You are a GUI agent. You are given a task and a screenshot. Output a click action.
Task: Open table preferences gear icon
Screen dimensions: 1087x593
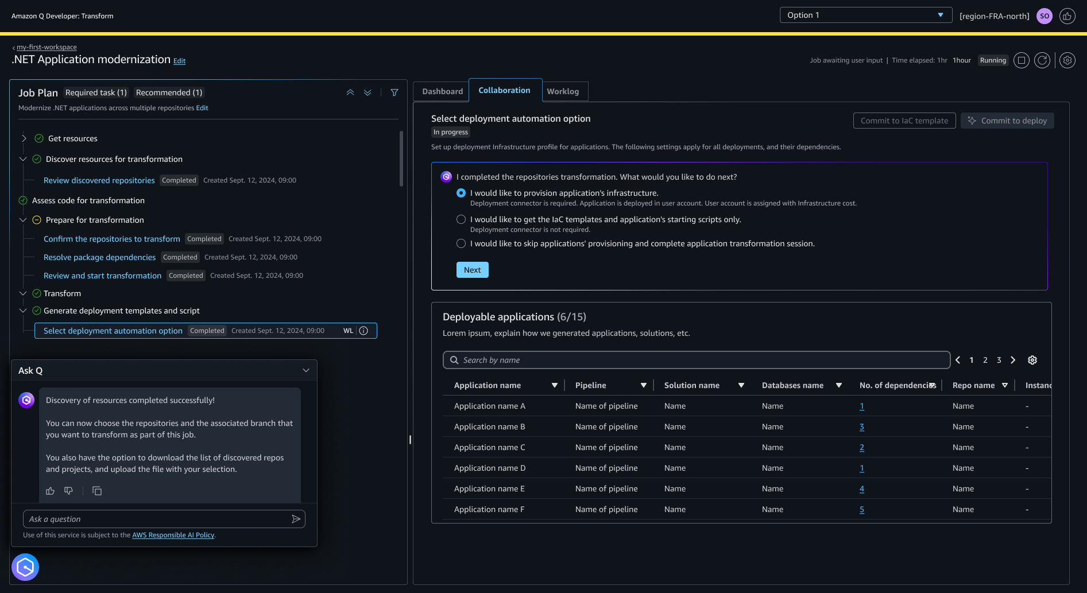click(x=1032, y=360)
